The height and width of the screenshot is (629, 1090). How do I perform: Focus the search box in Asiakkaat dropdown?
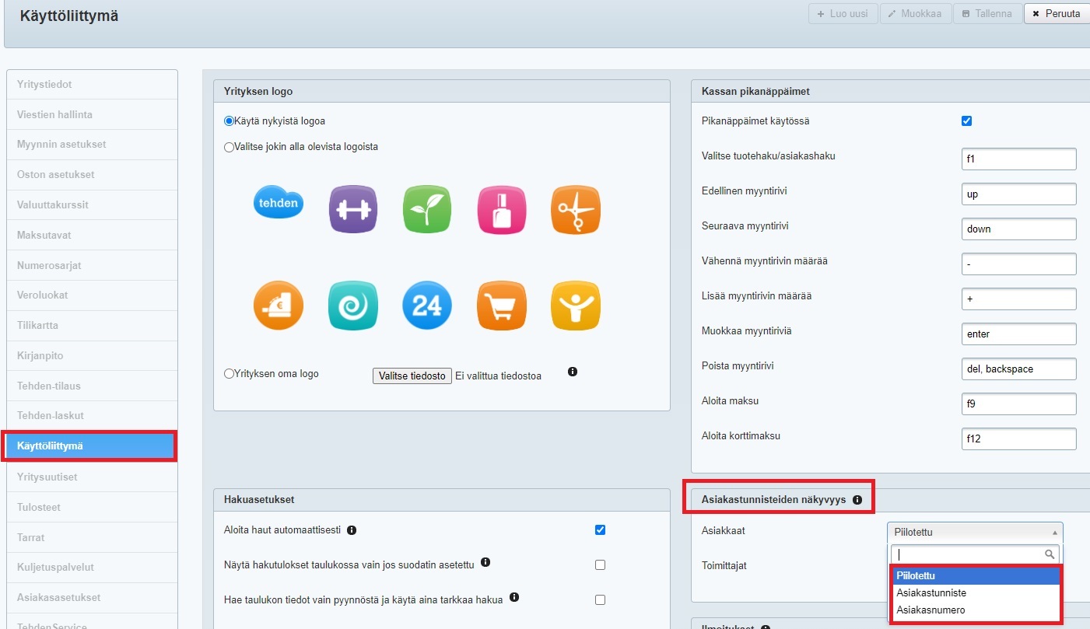(969, 554)
